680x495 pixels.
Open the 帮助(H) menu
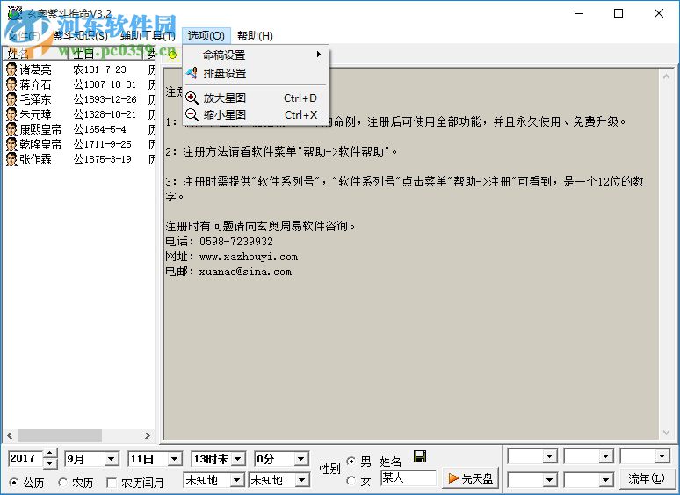(x=255, y=36)
